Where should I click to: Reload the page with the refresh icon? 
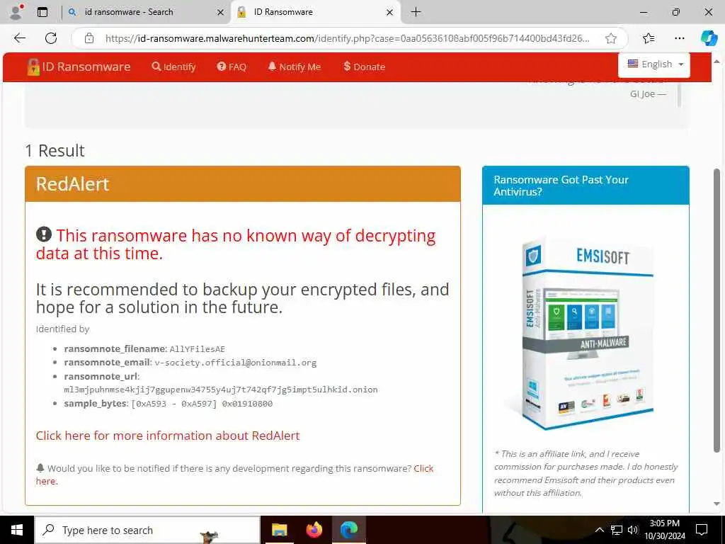click(51, 38)
